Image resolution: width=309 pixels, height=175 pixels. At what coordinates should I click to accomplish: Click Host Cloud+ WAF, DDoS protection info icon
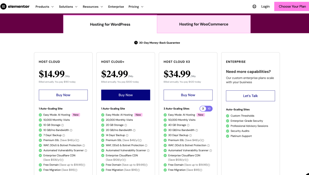coord(146,145)
